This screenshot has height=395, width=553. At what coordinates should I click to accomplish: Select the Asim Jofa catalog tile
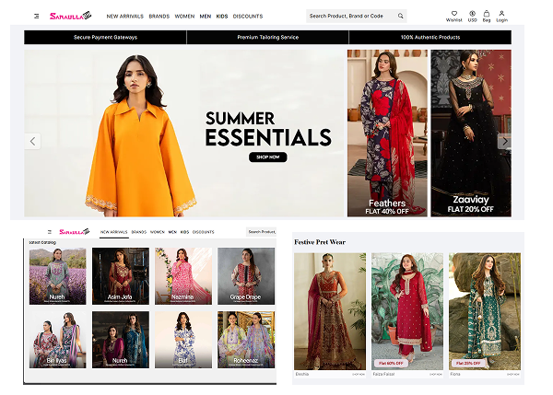(x=121, y=275)
